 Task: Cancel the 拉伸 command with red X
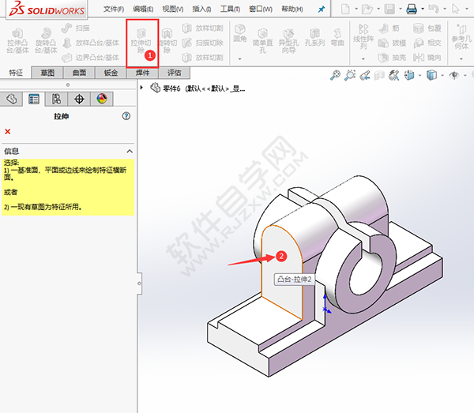point(8,131)
